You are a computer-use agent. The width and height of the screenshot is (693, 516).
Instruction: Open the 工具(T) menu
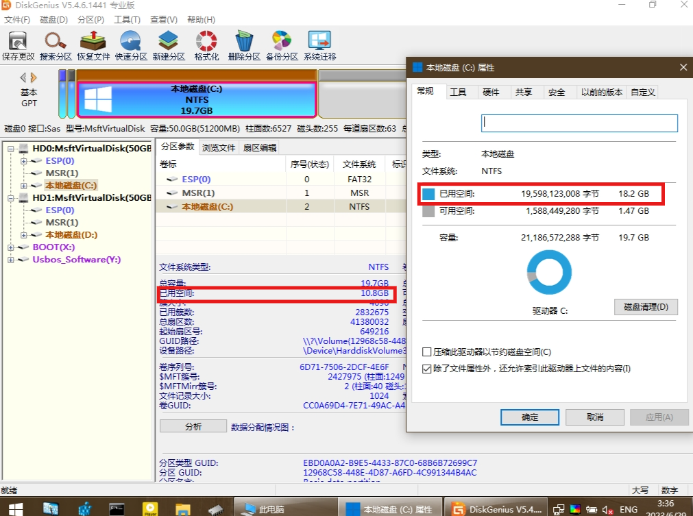point(127,20)
